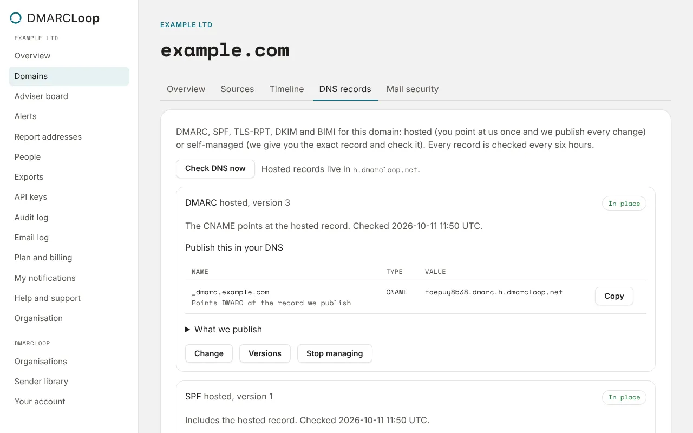Click the h.dmarcloop.net hostname text
The image size is (693, 433).
point(385,169)
